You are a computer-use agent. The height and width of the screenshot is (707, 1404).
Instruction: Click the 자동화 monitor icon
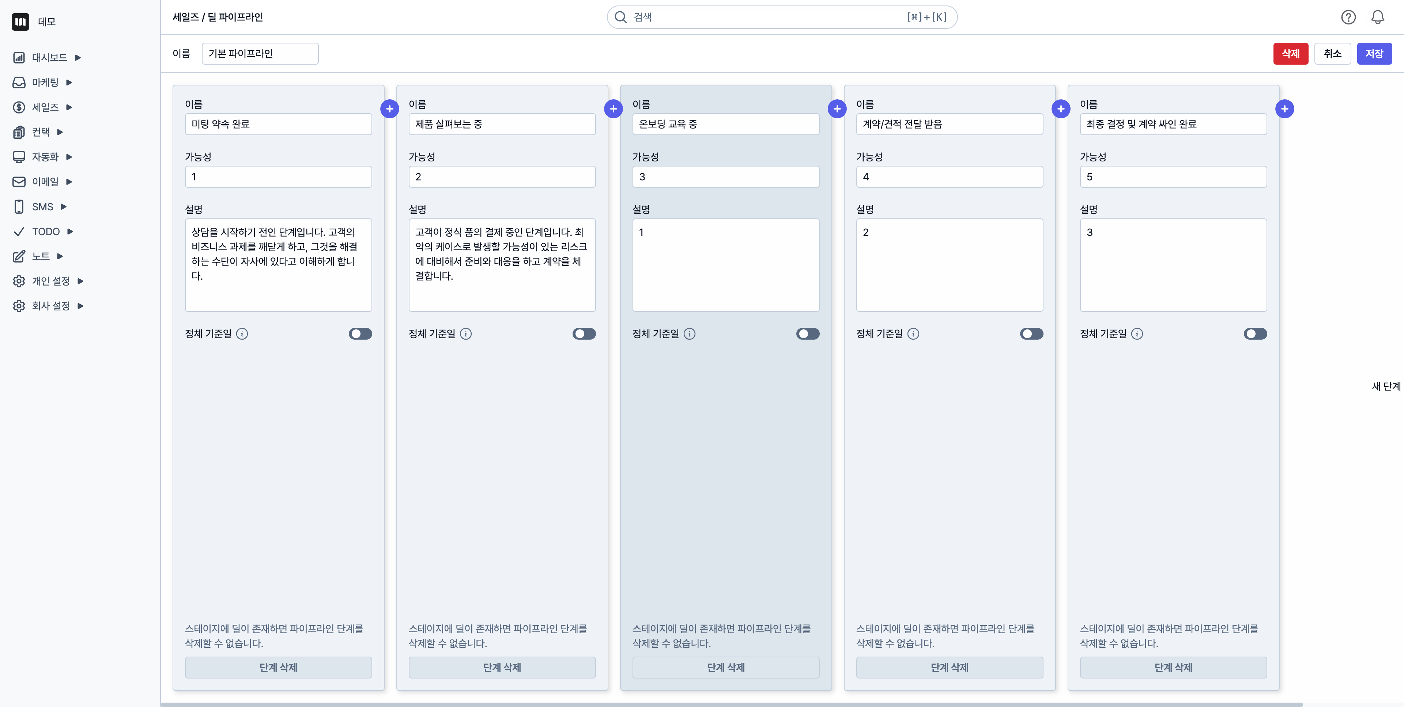(x=19, y=157)
